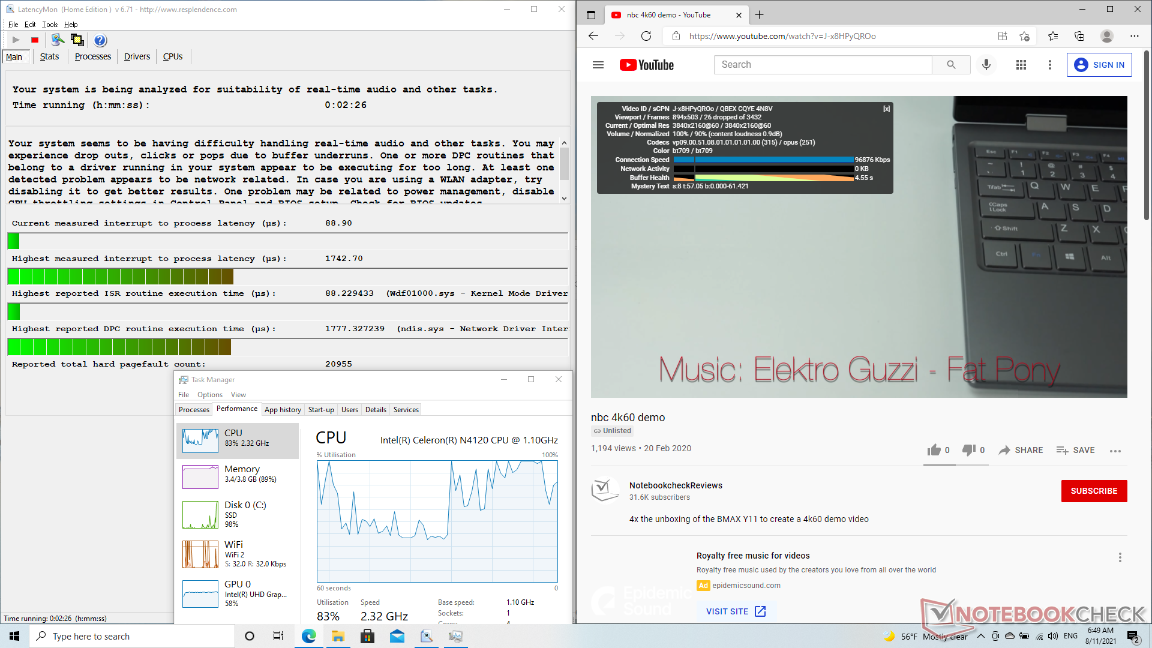Open NotebookcheckReviews channel name link

[676, 485]
